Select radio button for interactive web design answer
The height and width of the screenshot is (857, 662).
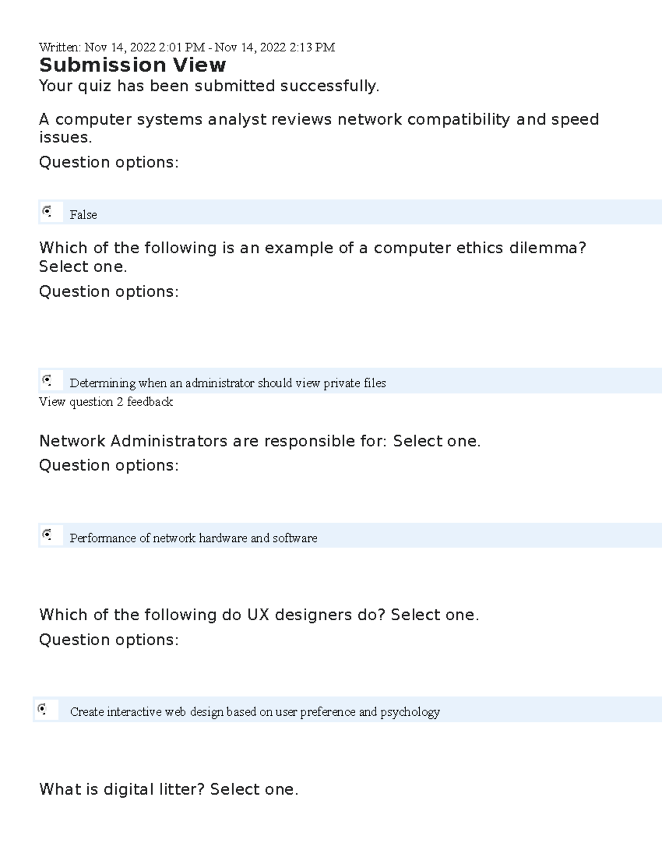click(42, 709)
